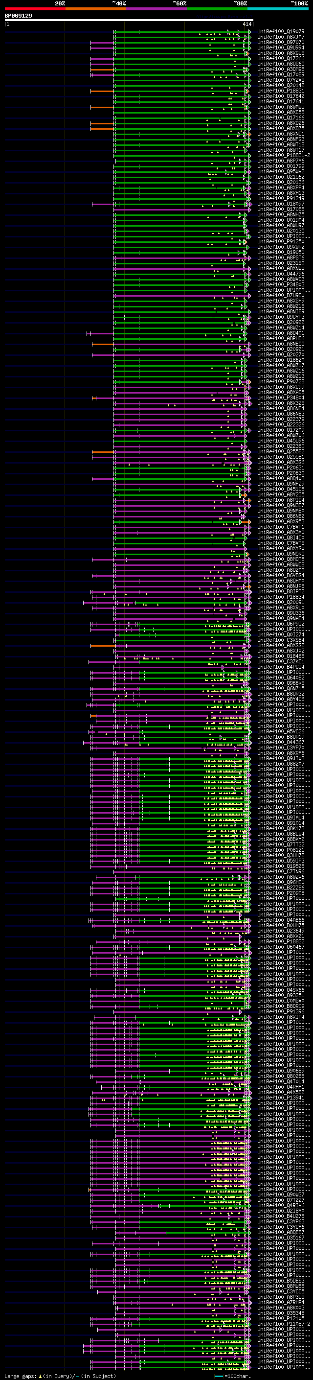This screenshot has width=313, height=1380.
Task: Click the orange ~40% identity color bar
Action: tap(96, 9)
